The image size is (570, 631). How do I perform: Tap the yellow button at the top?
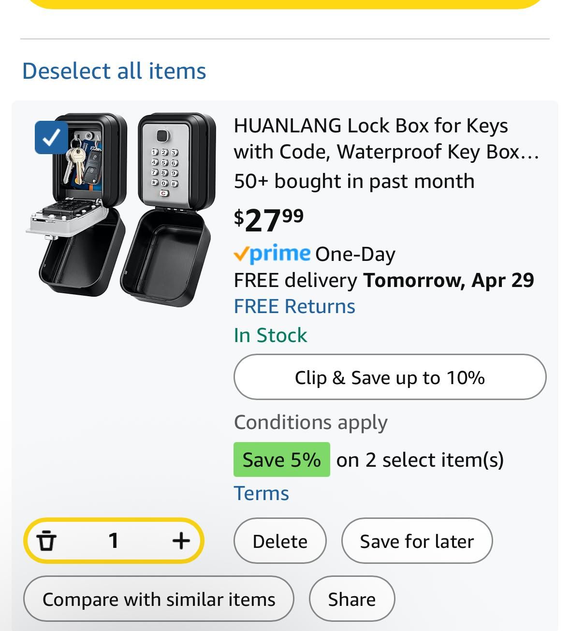pos(285,4)
